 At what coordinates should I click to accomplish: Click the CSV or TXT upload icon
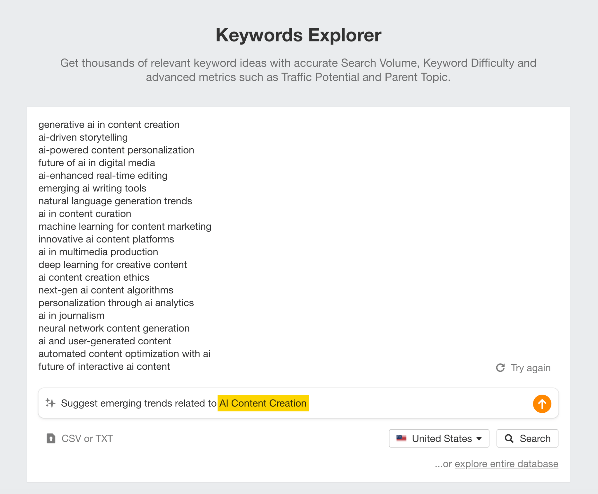[x=50, y=438]
